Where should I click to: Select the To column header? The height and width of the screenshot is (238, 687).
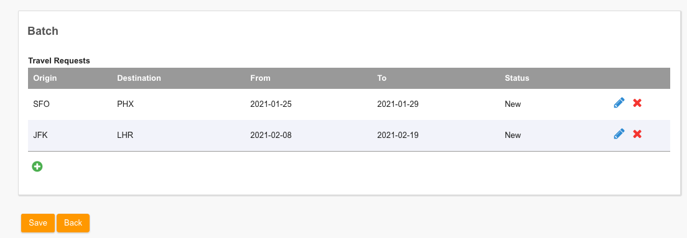pyautogui.click(x=381, y=78)
